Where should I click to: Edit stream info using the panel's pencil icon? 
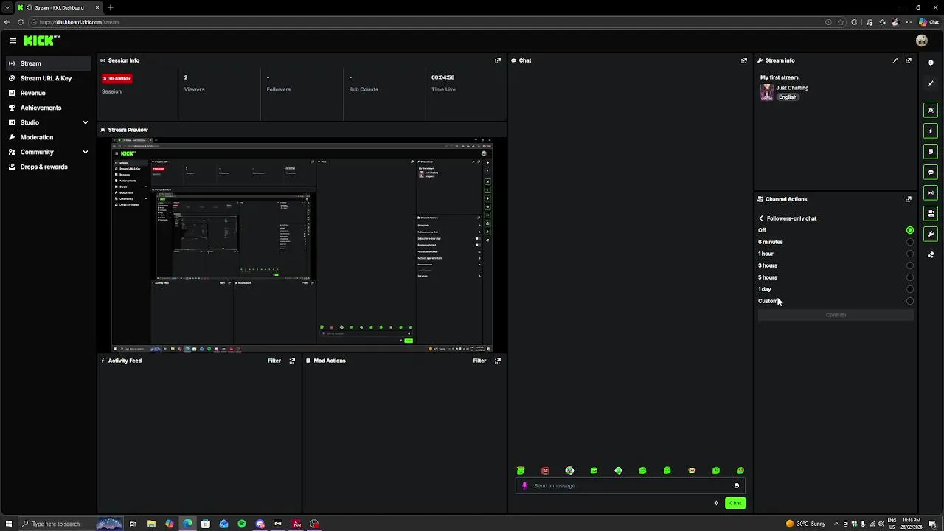(895, 60)
